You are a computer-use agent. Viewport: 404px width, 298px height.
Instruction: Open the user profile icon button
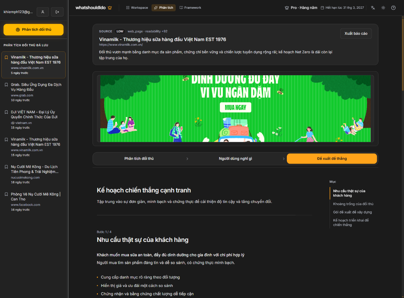(43, 12)
